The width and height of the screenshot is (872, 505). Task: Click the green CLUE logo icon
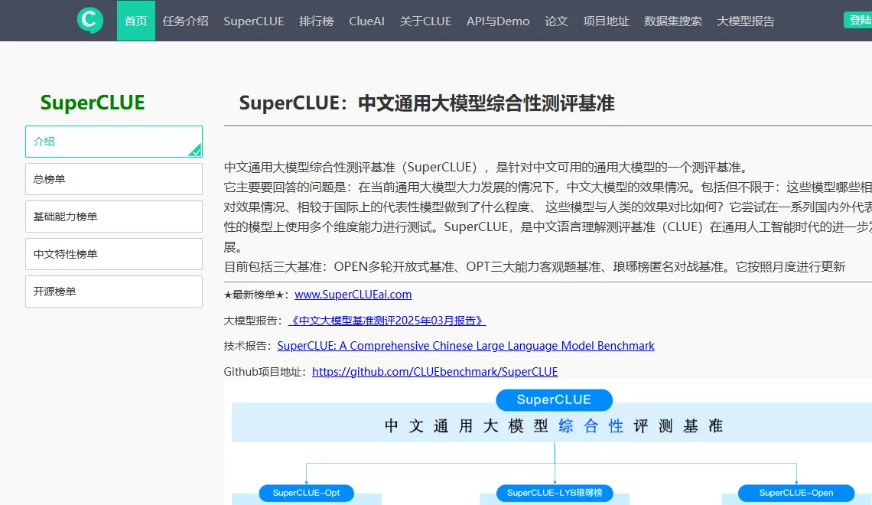click(x=90, y=20)
